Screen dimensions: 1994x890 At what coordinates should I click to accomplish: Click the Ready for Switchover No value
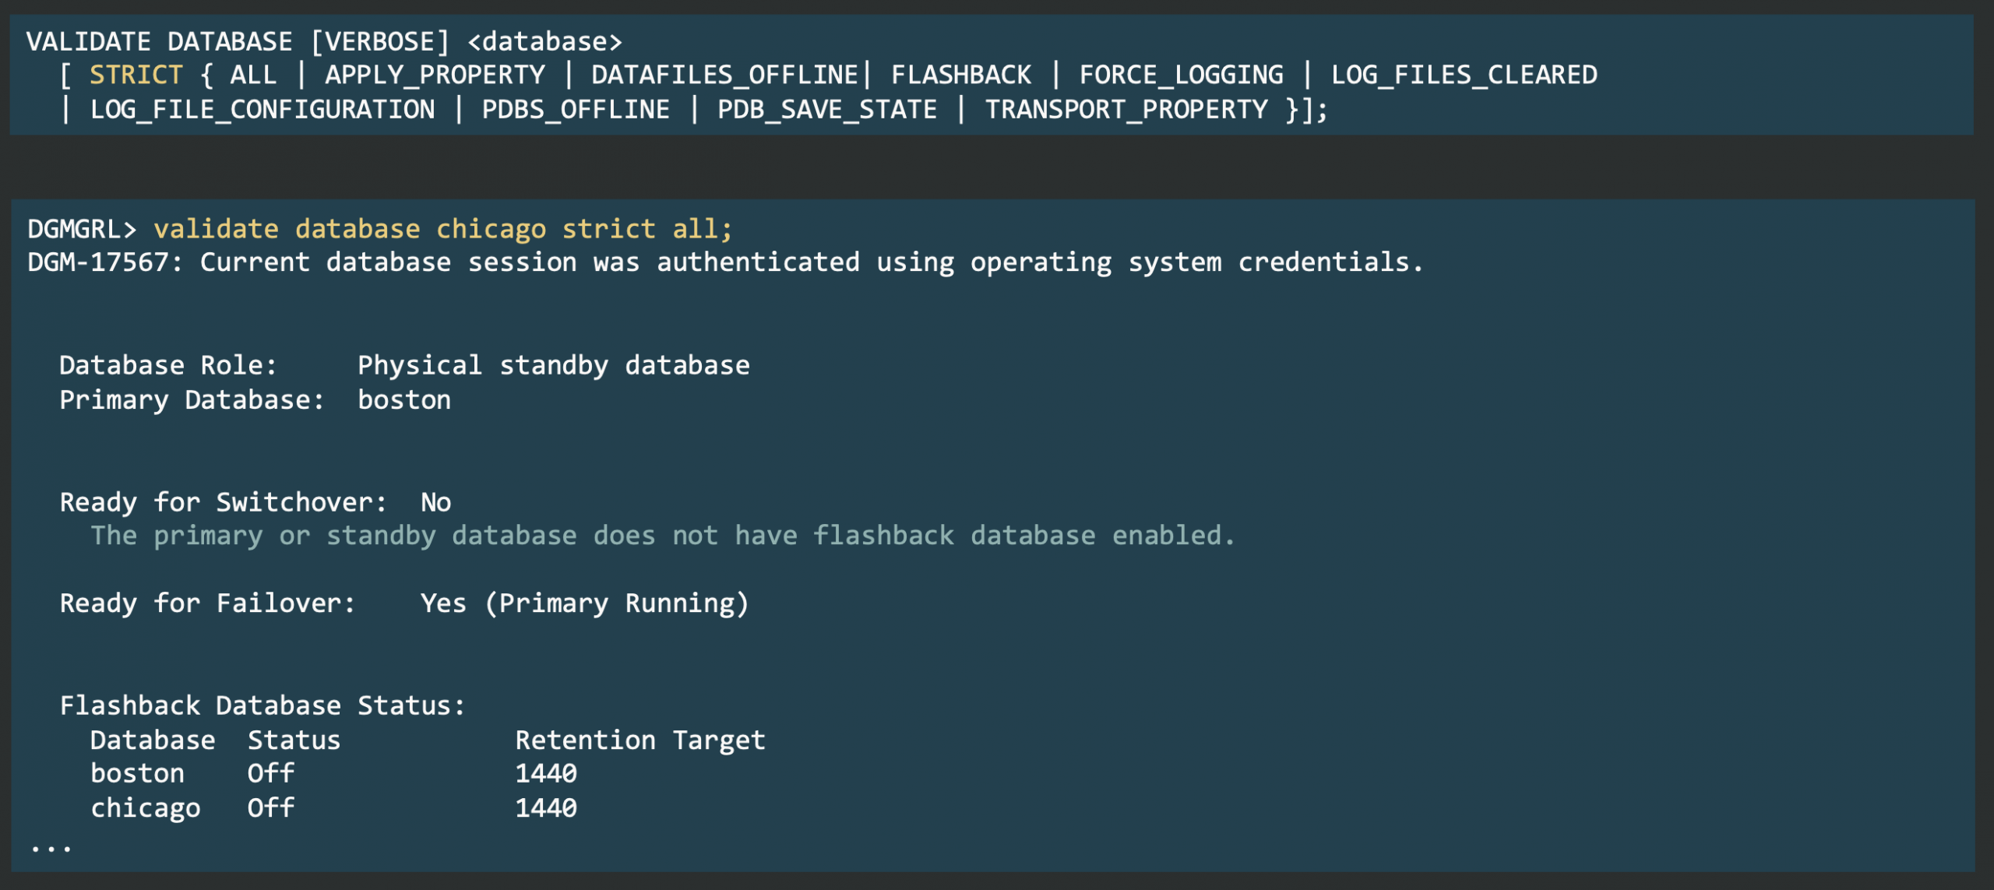[x=435, y=502]
